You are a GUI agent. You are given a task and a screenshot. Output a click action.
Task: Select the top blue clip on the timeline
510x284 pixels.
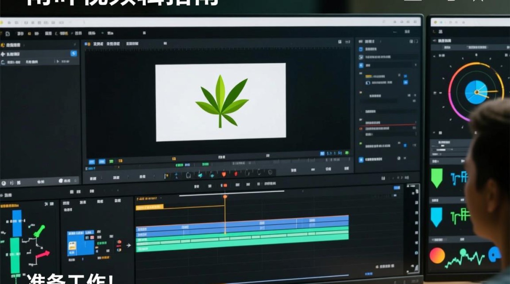coord(242,223)
